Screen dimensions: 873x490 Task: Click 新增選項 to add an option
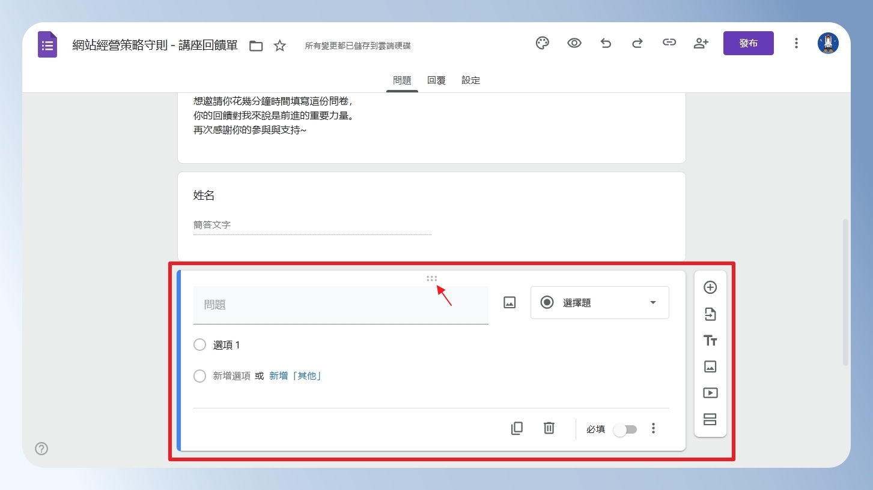(232, 376)
